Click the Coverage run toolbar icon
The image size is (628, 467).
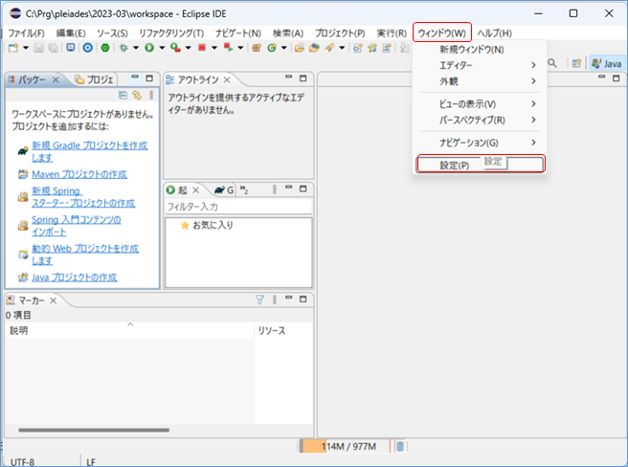coord(175,48)
